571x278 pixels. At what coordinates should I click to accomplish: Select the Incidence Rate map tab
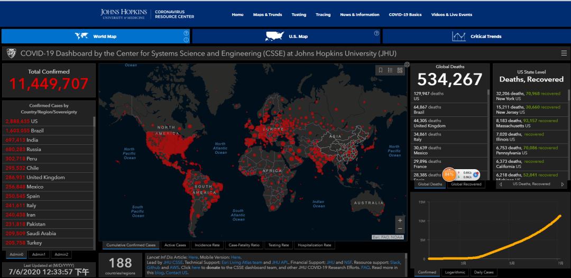207,245
